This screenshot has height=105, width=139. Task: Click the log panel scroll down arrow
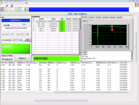pos(132,59)
